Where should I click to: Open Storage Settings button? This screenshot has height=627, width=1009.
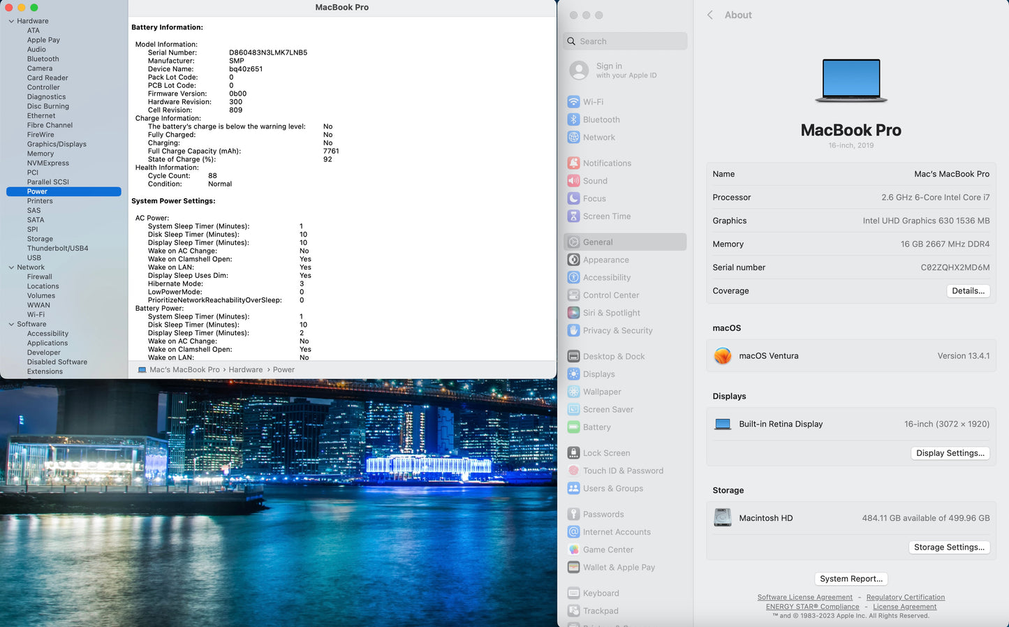tap(949, 547)
